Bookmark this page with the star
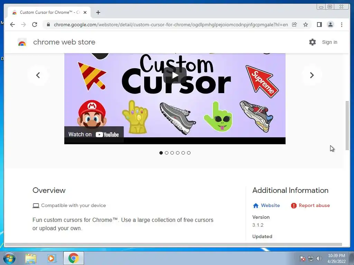This screenshot has width=354, height=265. click(x=306, y=24)
